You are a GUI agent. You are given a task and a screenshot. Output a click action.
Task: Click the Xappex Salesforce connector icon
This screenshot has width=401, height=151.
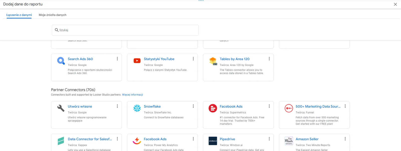tap(61, 141)
